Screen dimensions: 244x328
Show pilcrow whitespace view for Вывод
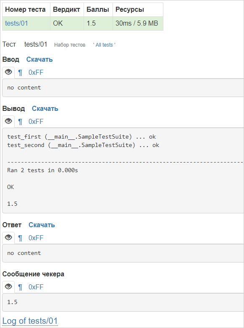tap(20, 122)
